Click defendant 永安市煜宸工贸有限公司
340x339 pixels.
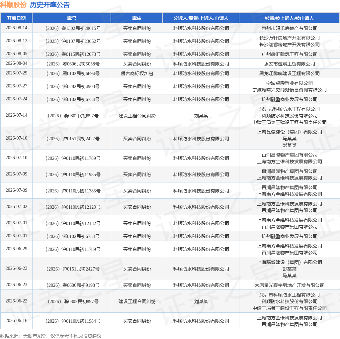290,64
